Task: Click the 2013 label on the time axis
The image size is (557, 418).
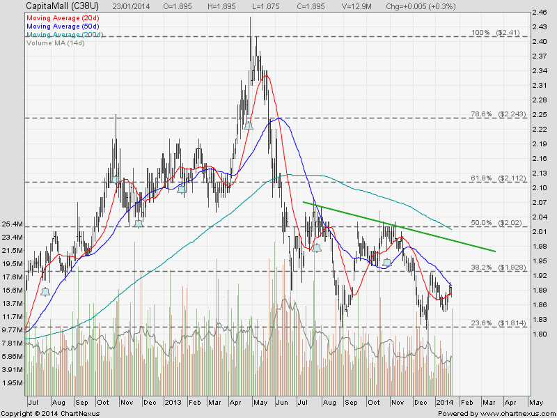Action: [x=173, y=403]
